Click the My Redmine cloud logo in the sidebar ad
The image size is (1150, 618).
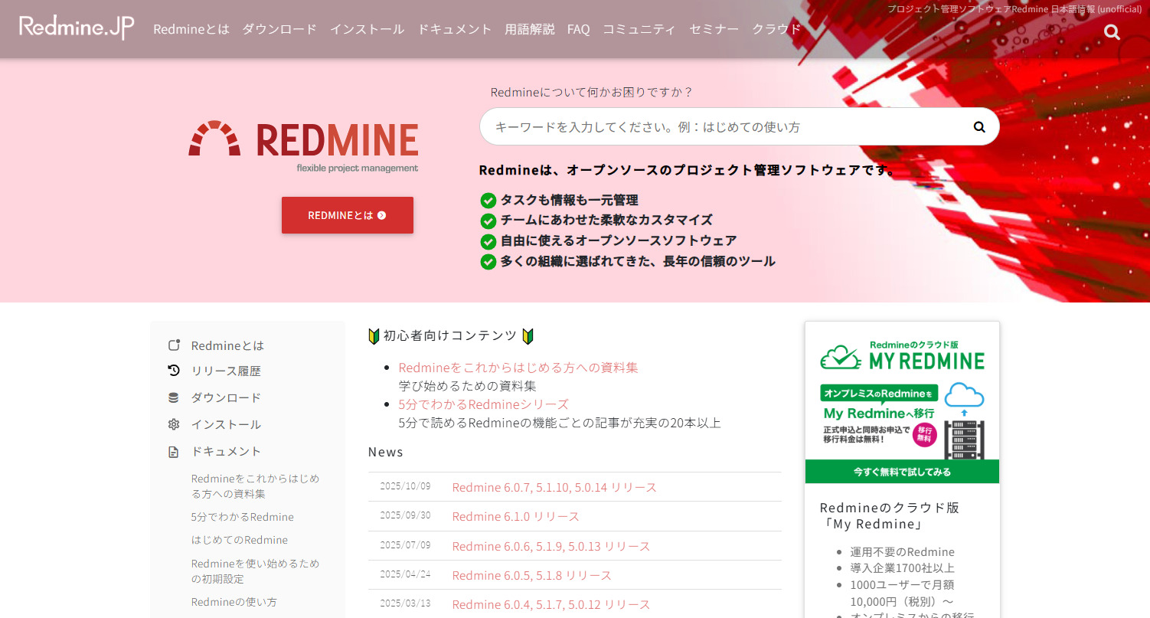pos(902,356)
